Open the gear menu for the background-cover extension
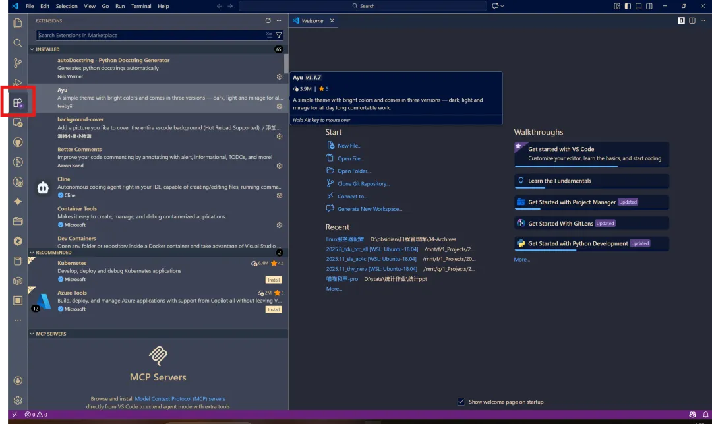712x424 pixels. (x=280, y=136)
